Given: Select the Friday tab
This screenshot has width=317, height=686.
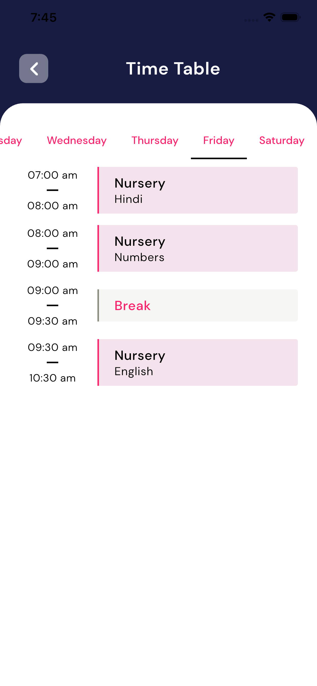Looking at the screenshot, I should 219,140.
